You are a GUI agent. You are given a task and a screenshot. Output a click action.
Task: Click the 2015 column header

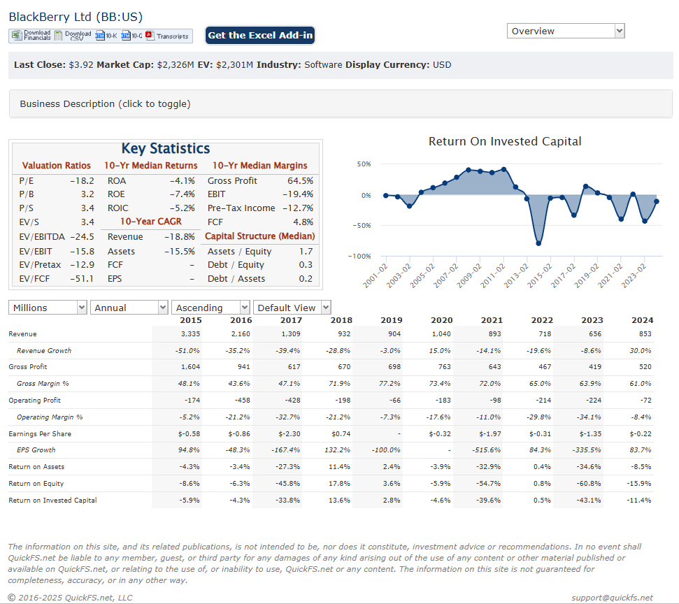(x=190, y=320)
